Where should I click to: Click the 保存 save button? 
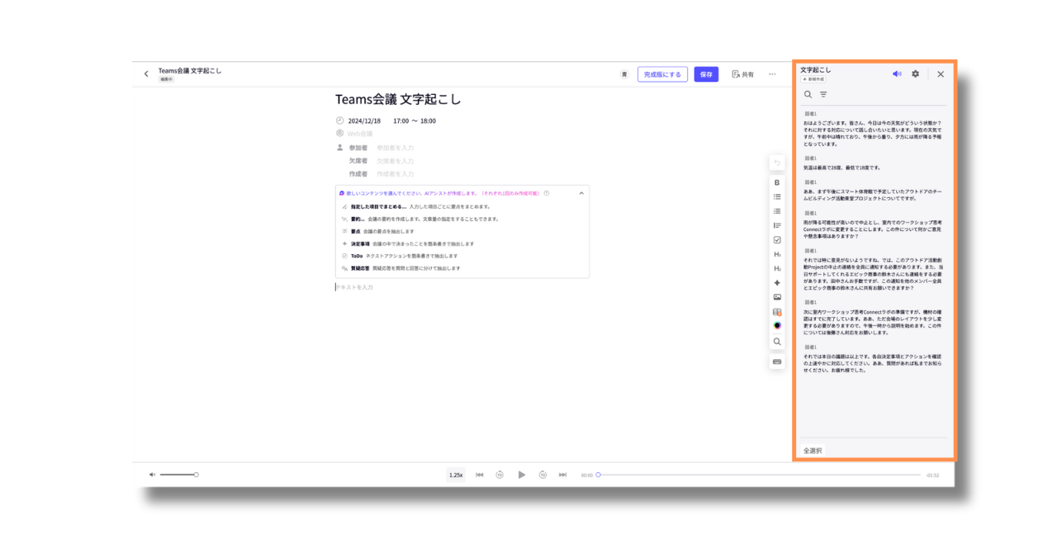click(706, 74)
